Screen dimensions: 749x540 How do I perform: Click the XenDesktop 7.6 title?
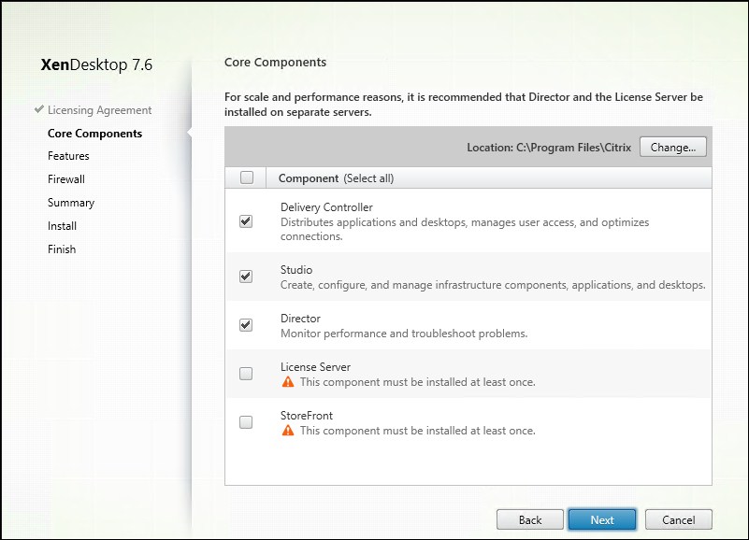pos(96,64)
